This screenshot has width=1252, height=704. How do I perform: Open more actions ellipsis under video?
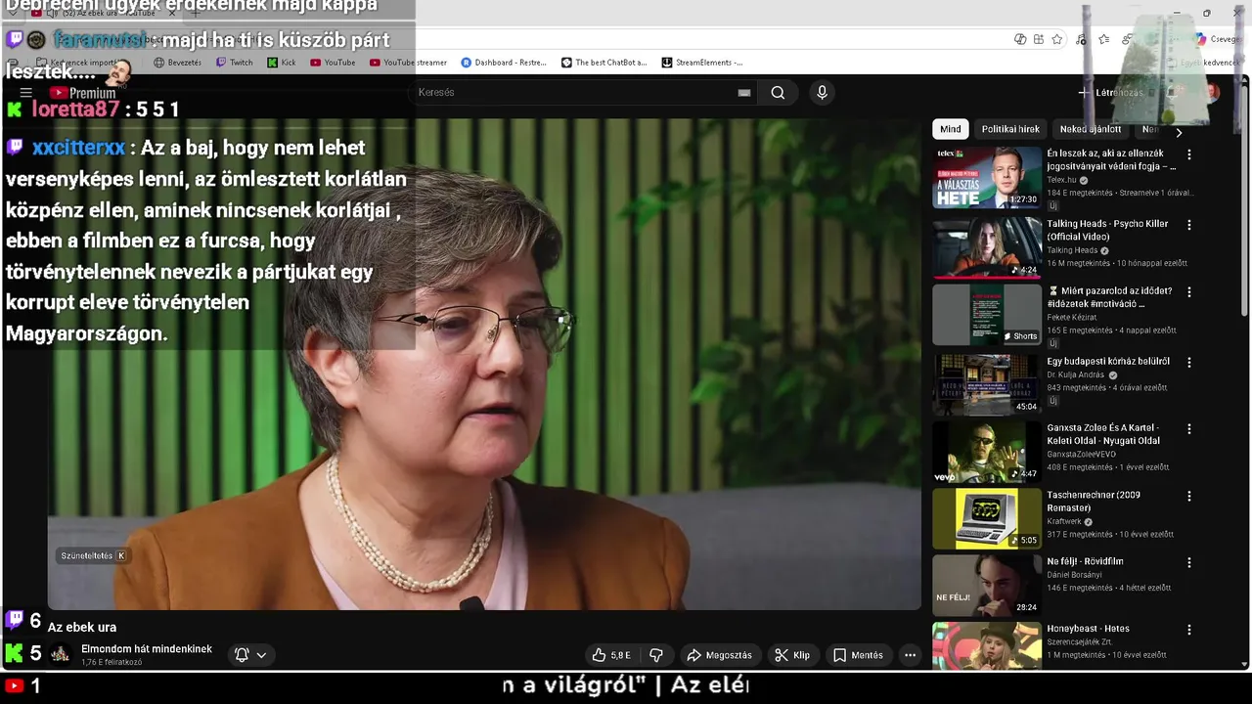[910, 655]
